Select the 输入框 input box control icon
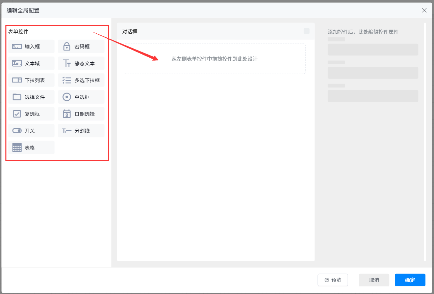This screenshot has height=294, width=434. 17,46
